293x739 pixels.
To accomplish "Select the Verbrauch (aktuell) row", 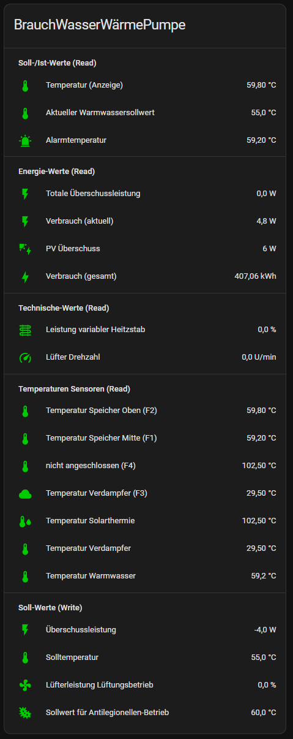I will [x=147, y=221].
